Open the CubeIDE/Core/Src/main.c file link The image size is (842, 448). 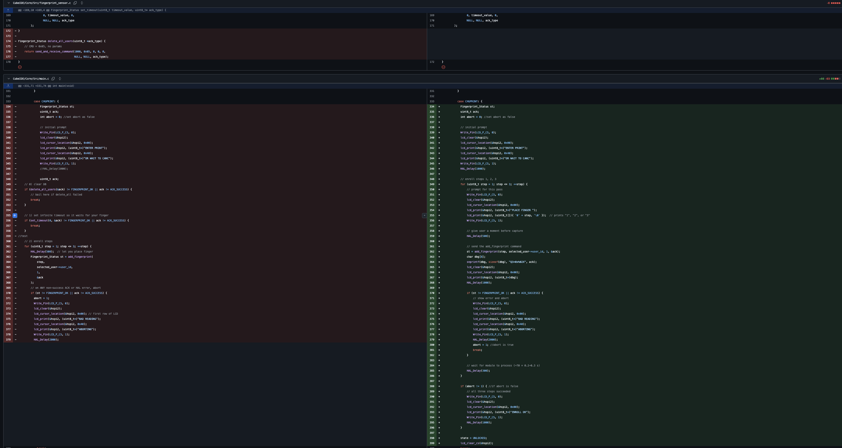pyautogui.click(x=31, y=79)
